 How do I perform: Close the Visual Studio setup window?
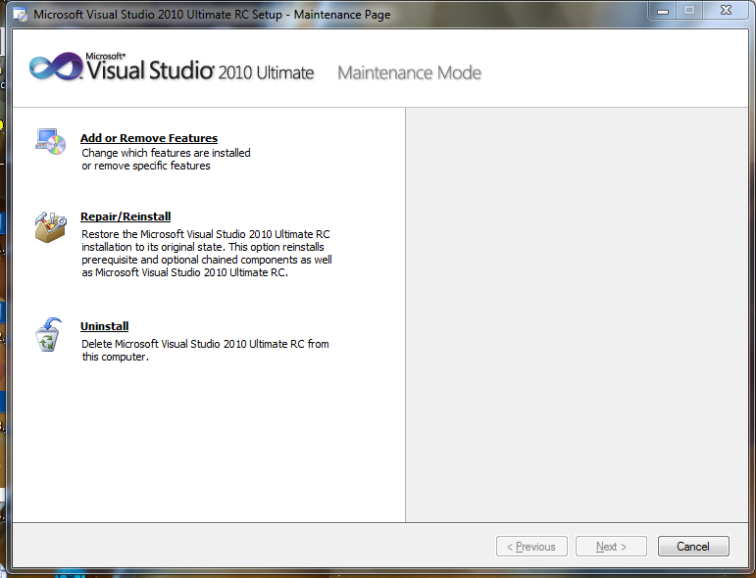click(x=727, y=11)
